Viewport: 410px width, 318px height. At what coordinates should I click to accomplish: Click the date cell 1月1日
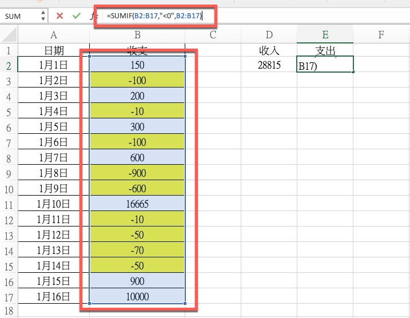tap(54, 65)
